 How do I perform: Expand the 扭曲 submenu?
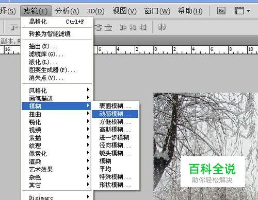tap(57, 114)
